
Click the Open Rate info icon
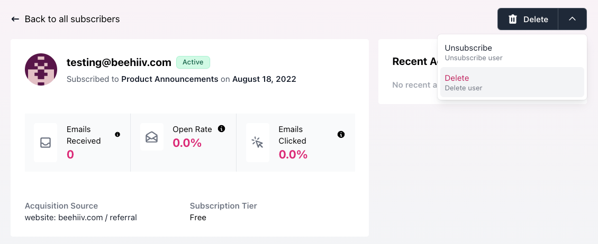point(221,129)
